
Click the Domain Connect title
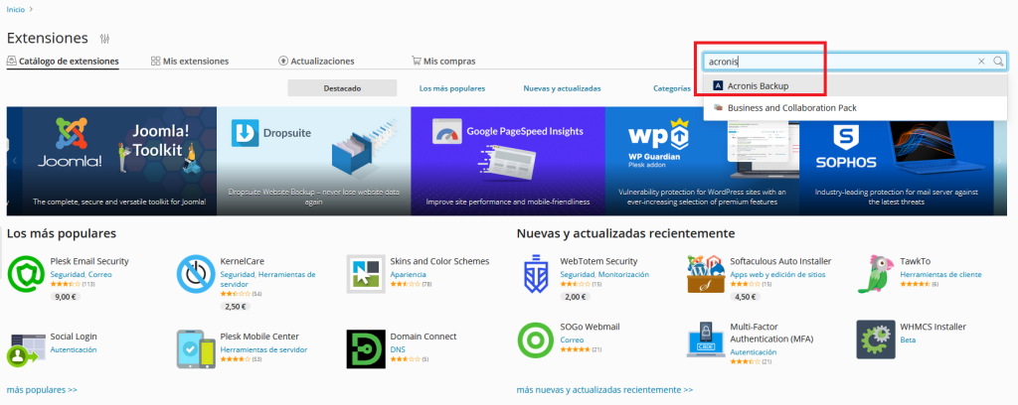point(424,337)
